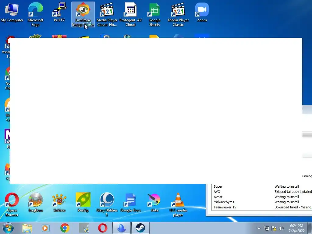
Task: Open XnView desktop shortcut
Action: point(59,203)
